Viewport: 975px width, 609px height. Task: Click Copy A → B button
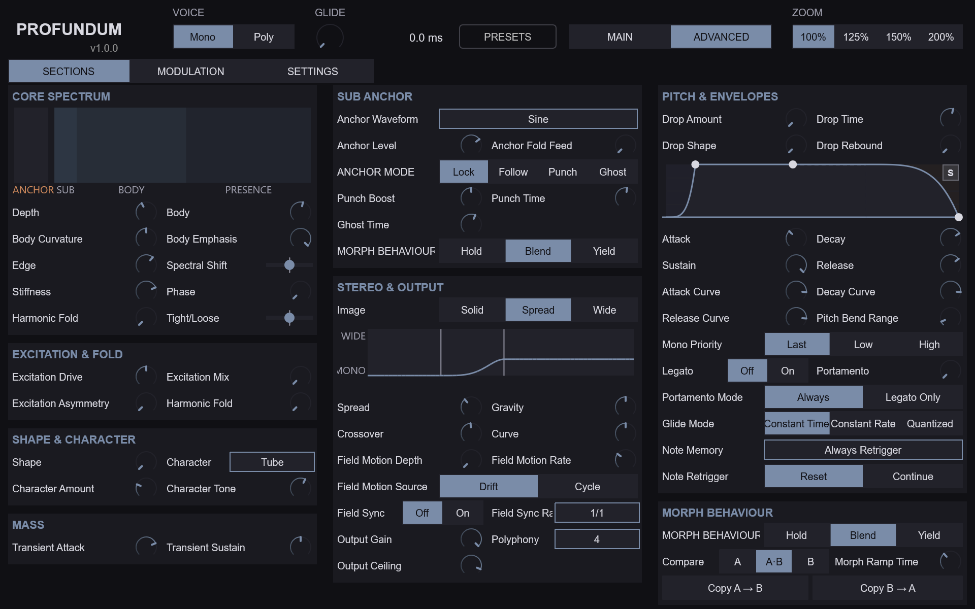tap(735, 588)
